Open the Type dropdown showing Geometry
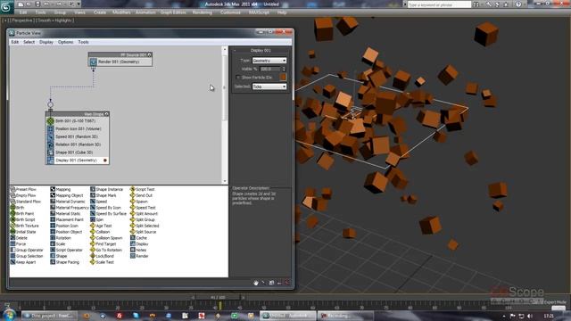571x321 pixels. 269,61
